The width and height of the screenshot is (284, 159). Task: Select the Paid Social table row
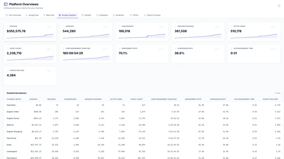143,138
